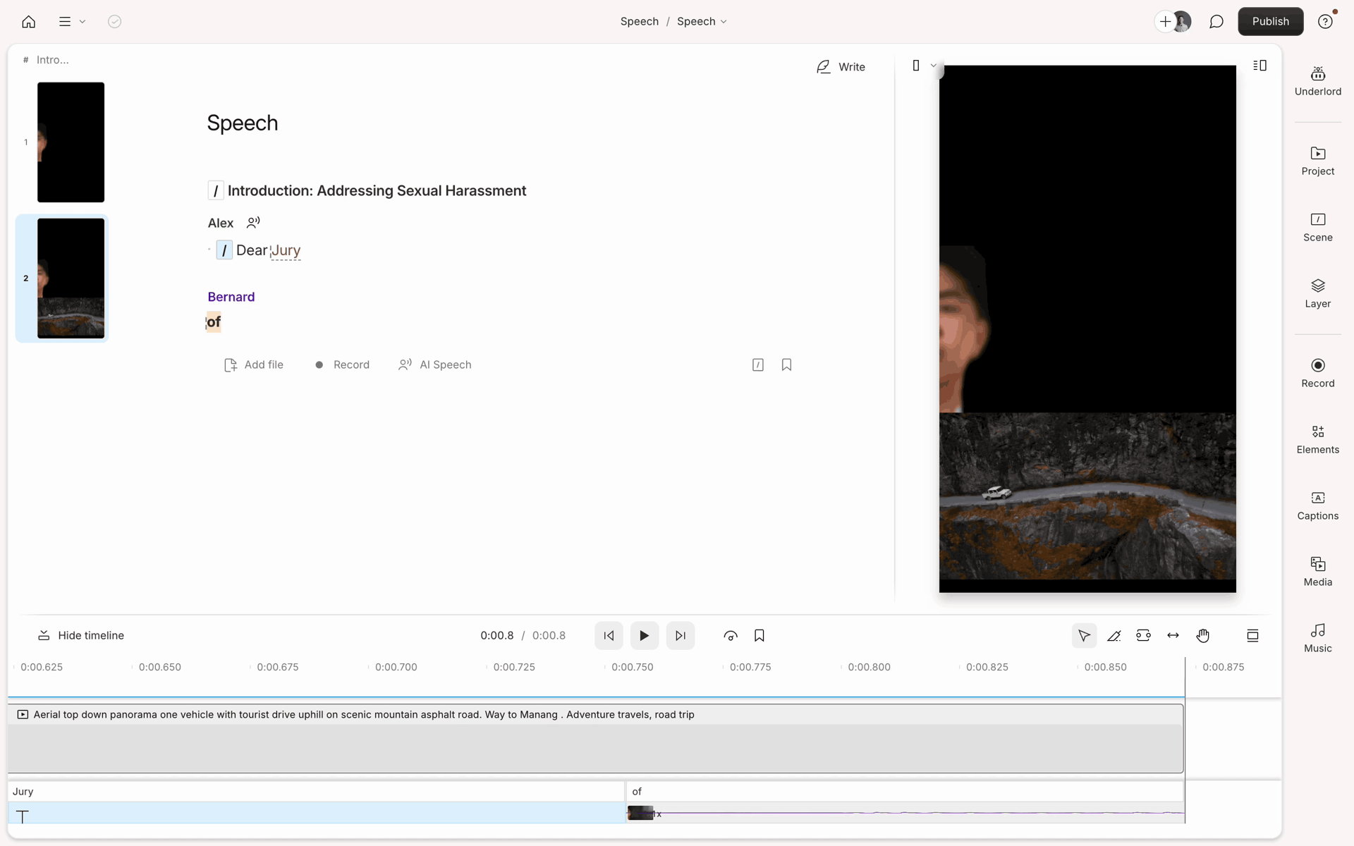The height and width of the screenshot is (846, 1354).
Task: Click the 0:00.750 ruler mark
Action: pos(632,667)
